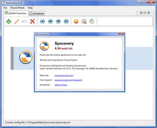Open the File menu

pyautogui.click(x=5, y=8)
